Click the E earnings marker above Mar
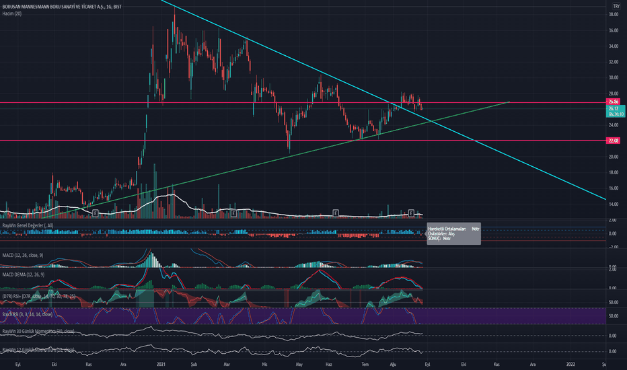Screen dimensions: 627x370 [x=234, y=213]
